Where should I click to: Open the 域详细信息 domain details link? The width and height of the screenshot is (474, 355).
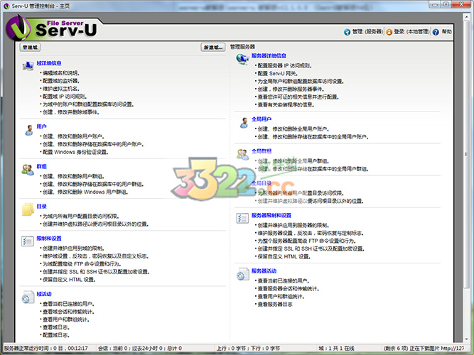[x=49, y=62]
